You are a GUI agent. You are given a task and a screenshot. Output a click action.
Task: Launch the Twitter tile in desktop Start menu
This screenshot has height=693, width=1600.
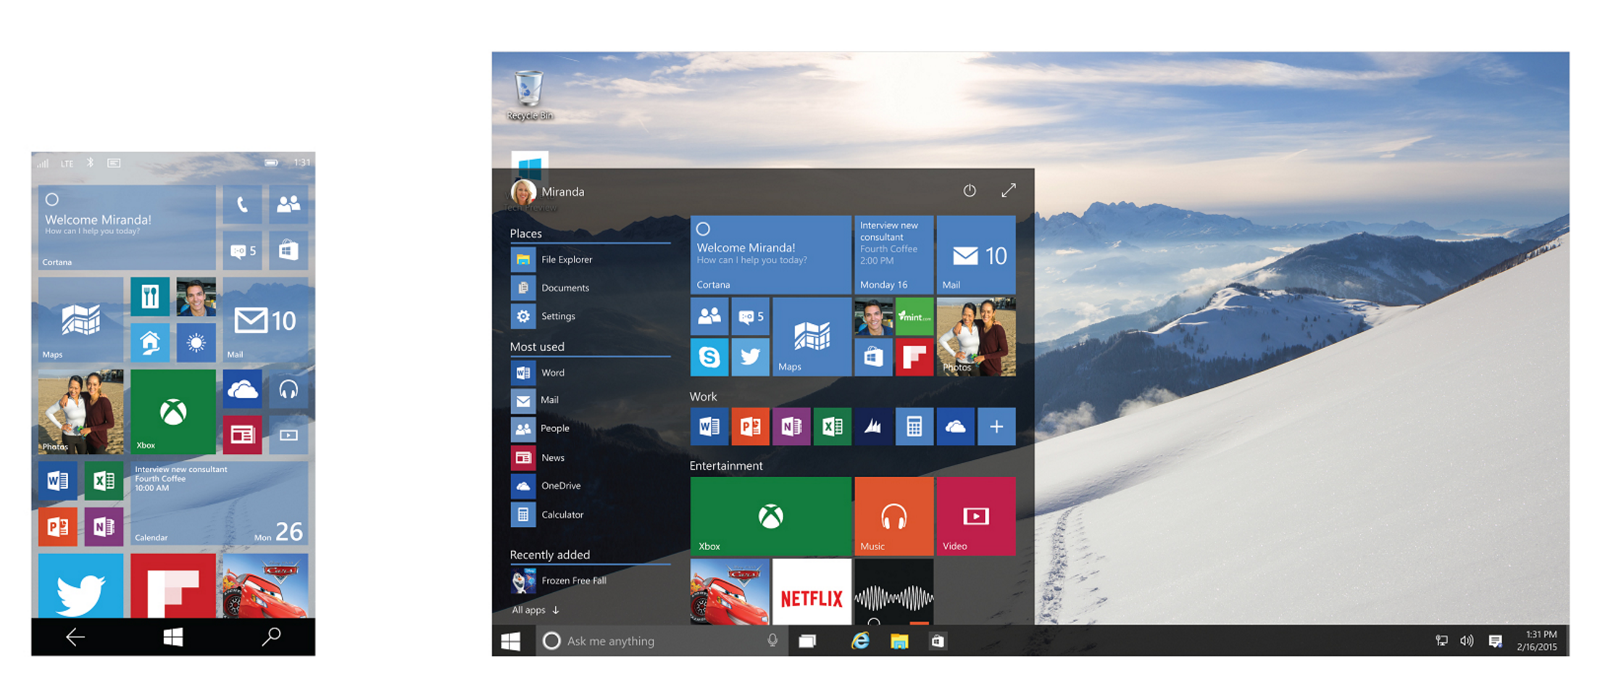tap(750, 357)
